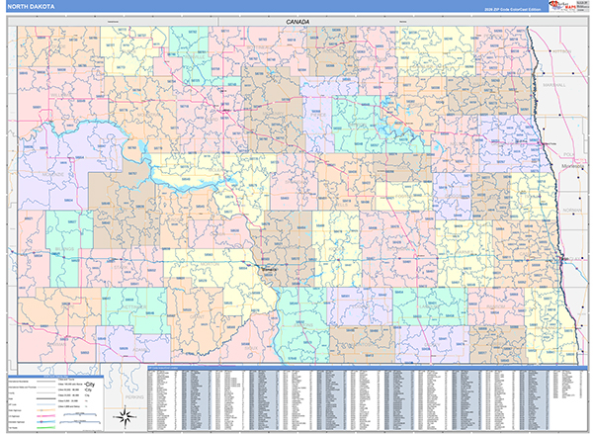Screen dimensions: 593x434
Task: Click the Bismarck city label
Action: 269,270
